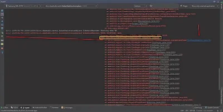Image resolution: width=223 pixels, height=112 pixels.
Task: Open the Event Log tool window
Action: pos(197,108)
